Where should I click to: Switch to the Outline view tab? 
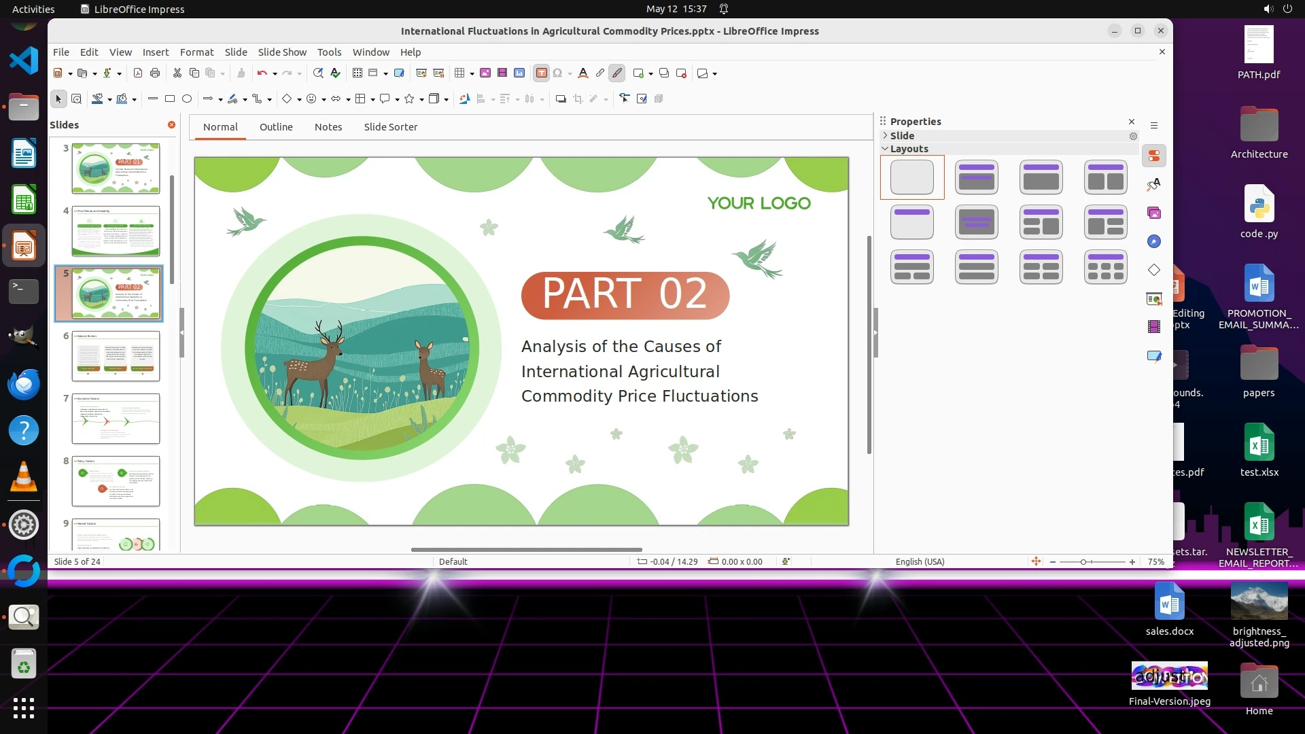pyautogui.click(x=276, y=127)
